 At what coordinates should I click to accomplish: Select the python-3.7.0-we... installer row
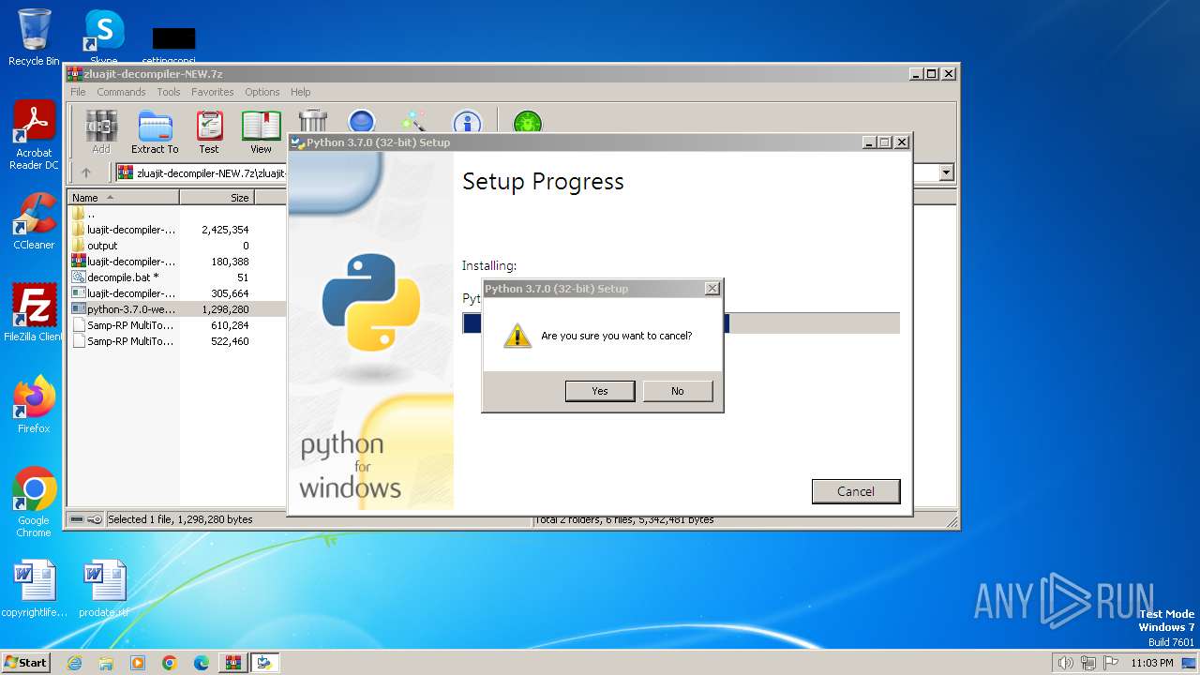click(176, 309)
